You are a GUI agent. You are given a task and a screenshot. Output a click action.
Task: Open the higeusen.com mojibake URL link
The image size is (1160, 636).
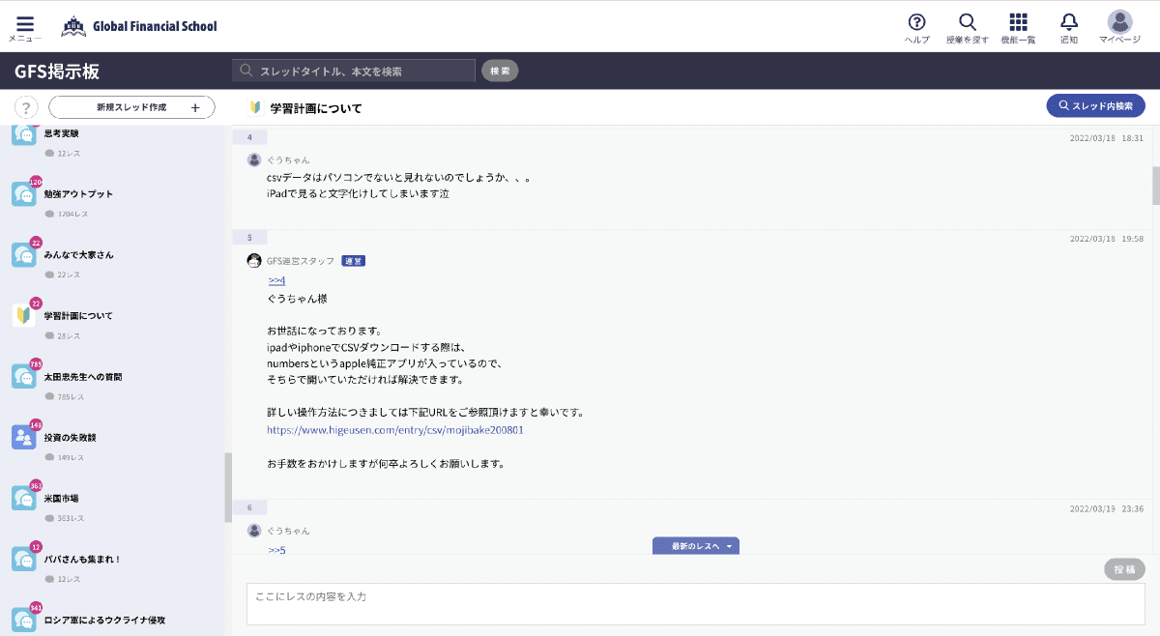(x=394, y=429)
